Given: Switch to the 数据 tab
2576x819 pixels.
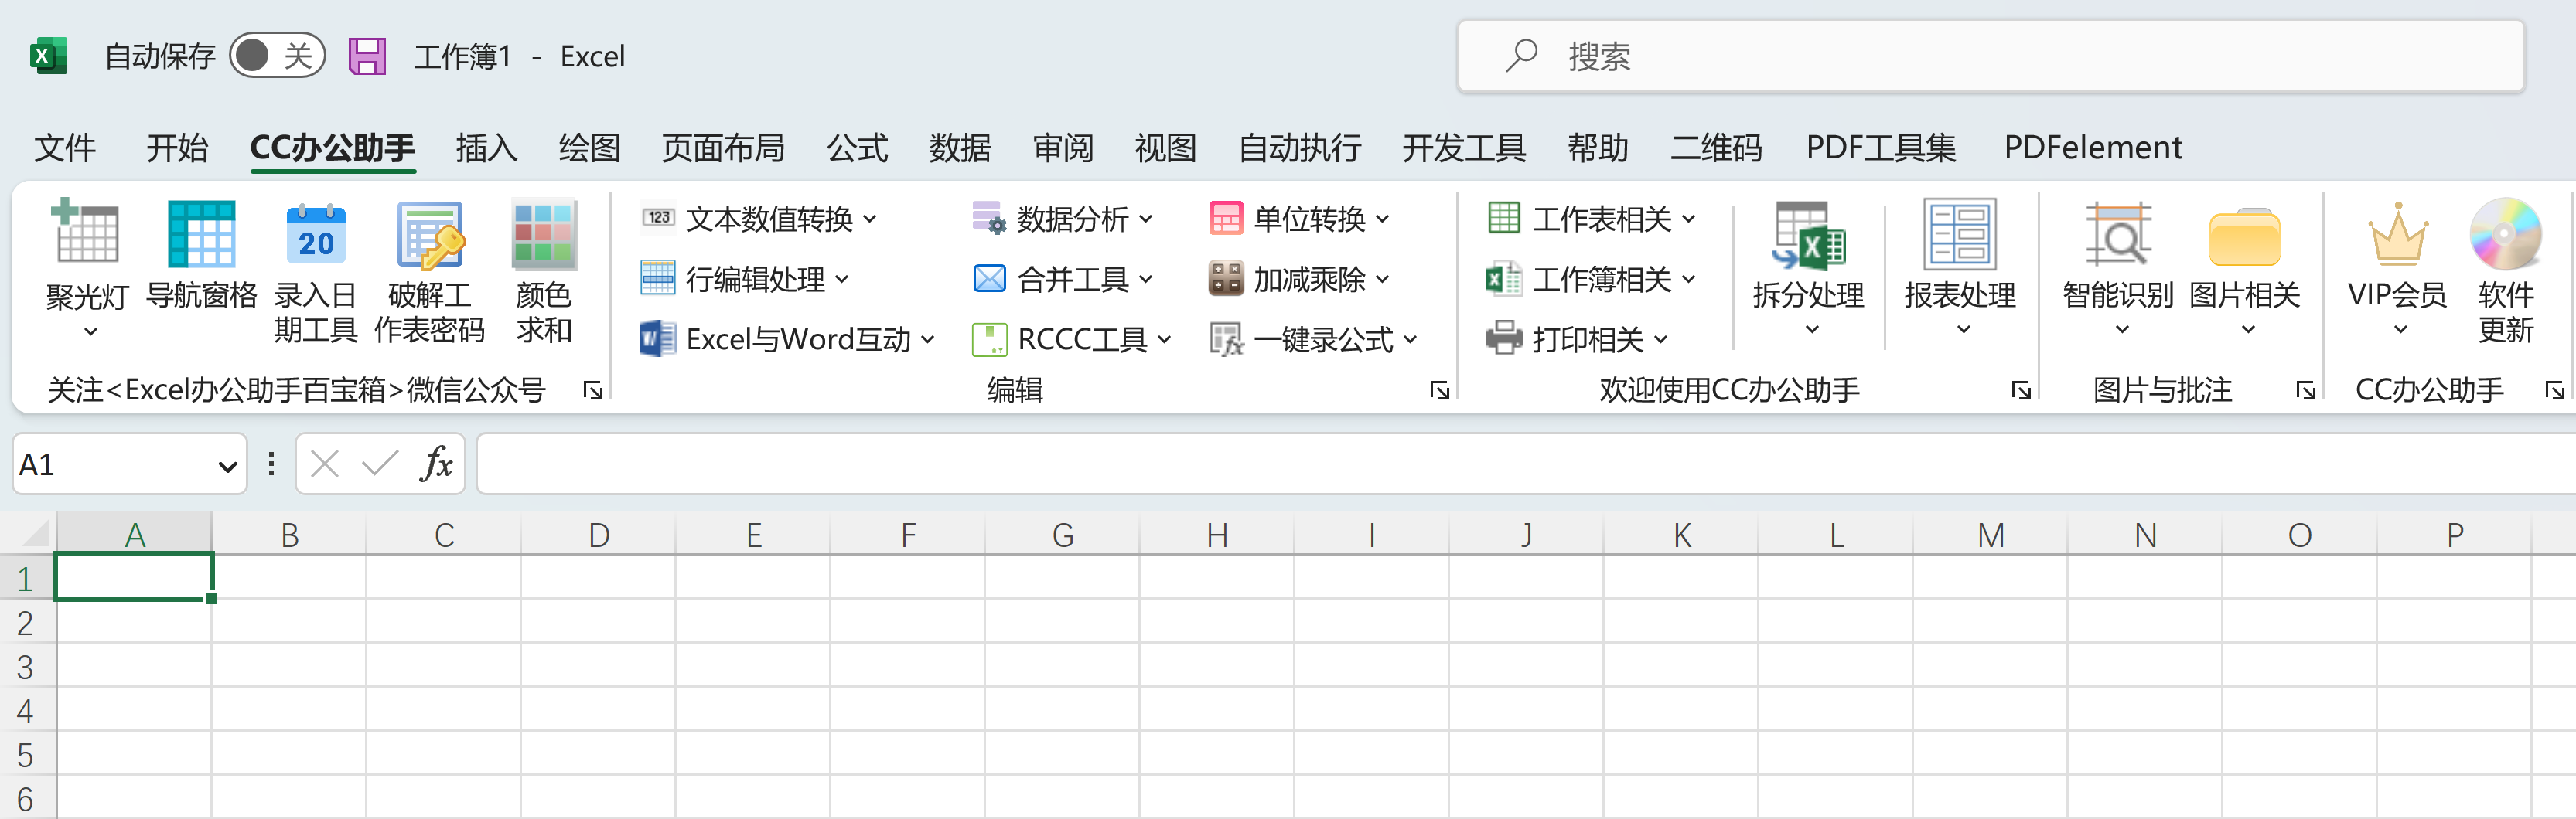Looking at the screenshot, I should [x=960, y=148].
